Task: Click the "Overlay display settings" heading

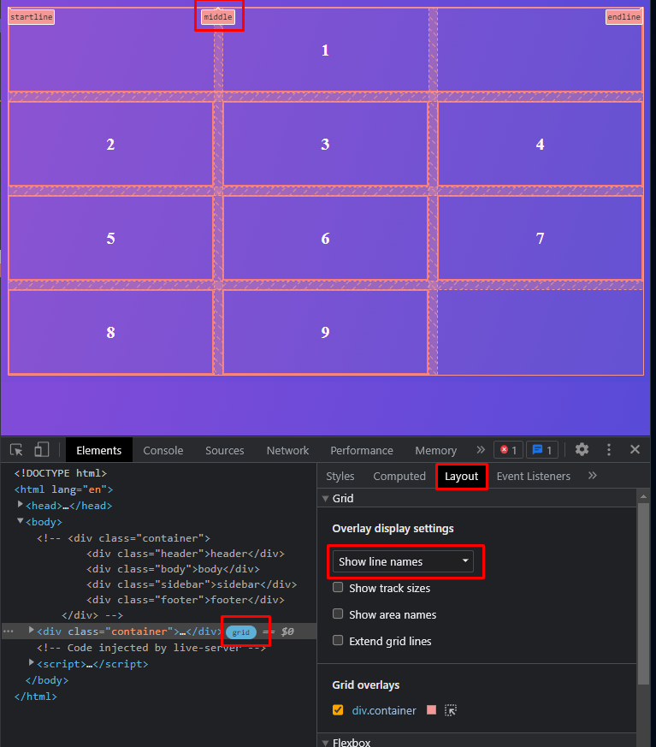Action: [x=393, y=528]
